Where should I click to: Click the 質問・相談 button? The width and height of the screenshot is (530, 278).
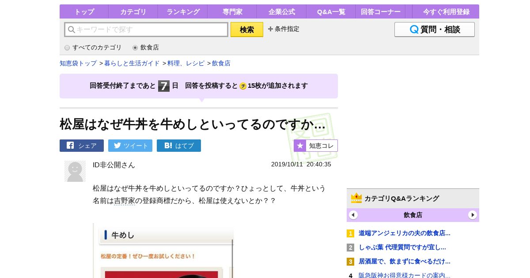tap(435, 30)
